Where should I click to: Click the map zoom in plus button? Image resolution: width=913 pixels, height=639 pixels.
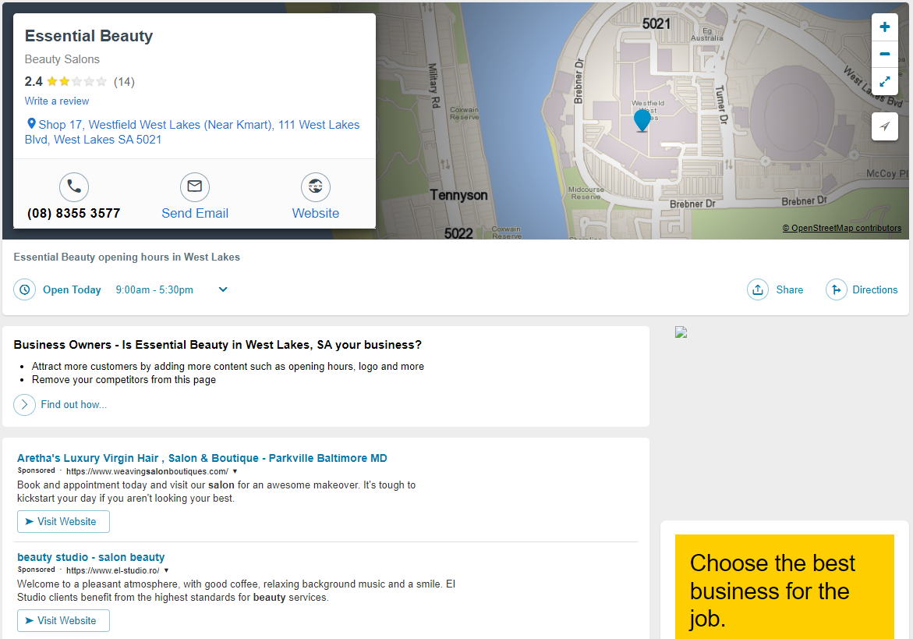tap(884, 27)
